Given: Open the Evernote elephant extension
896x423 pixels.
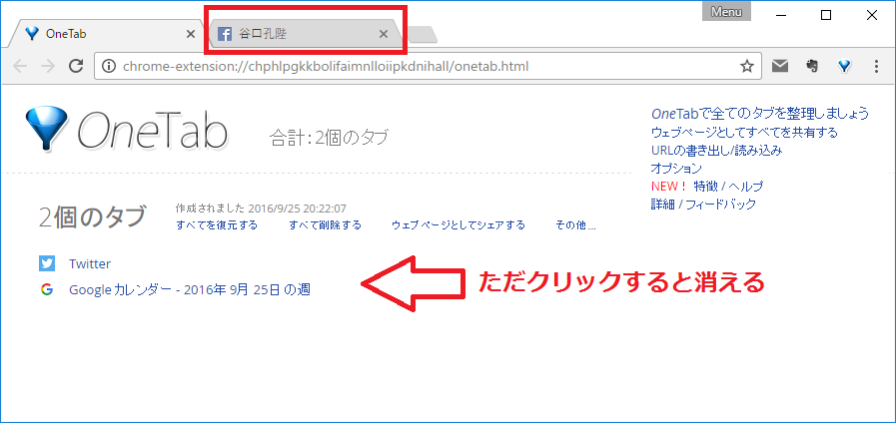Looking at the screenshot, I should pos(812,67).
